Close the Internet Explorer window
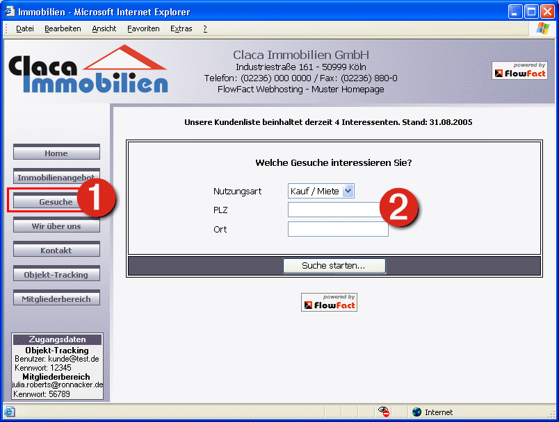 coord(547,12)
